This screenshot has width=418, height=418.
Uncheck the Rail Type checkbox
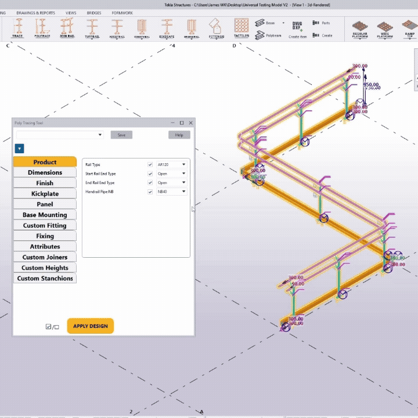point(150,165)
